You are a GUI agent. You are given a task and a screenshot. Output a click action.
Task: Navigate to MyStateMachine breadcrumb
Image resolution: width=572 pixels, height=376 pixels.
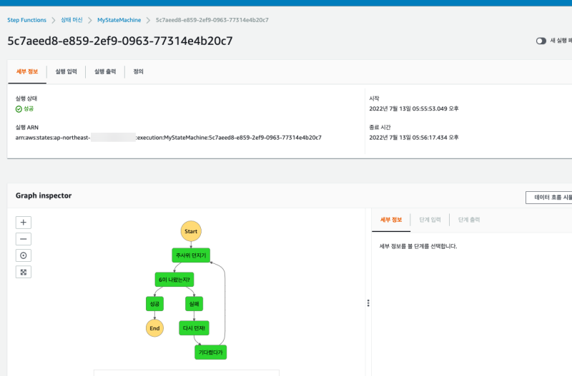tap(119, 20)
